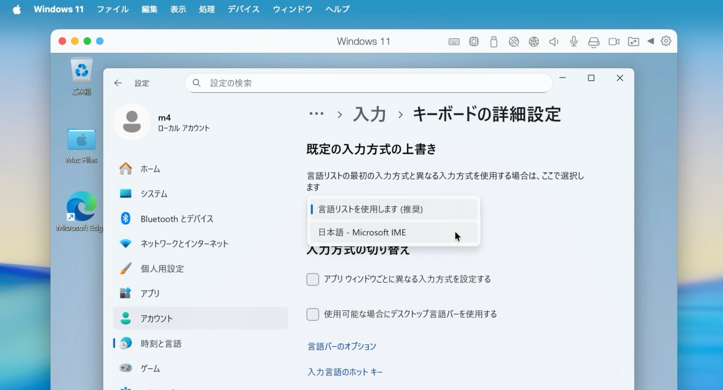
Task: Click the shared folders icon in the Parallels toolbar
Action: point(633,41)
